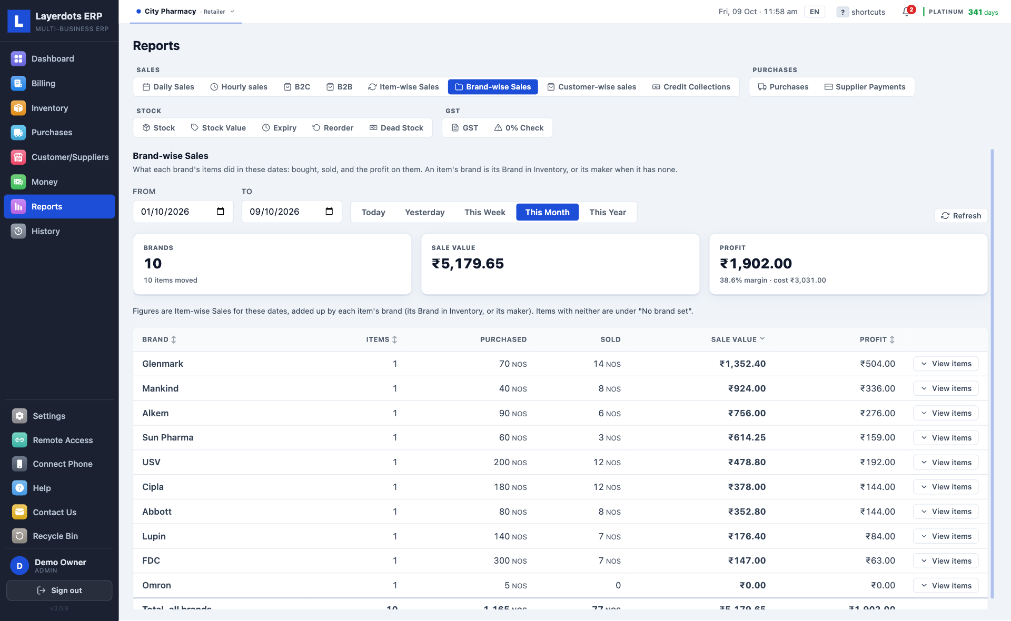Click the Demo Owner avatar
The image size is (1011, 621).
[x=19, y=566]
